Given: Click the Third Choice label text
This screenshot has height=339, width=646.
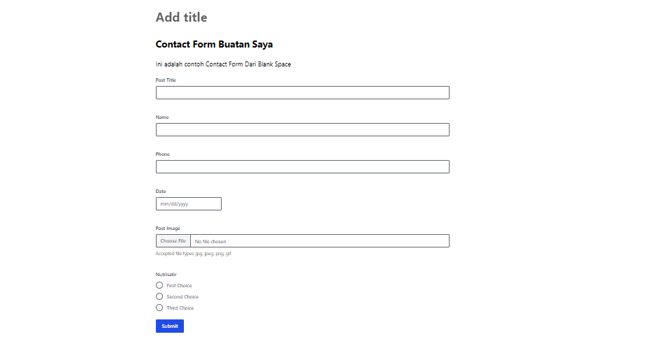Looking at the screenshot, I should (180, 308).
